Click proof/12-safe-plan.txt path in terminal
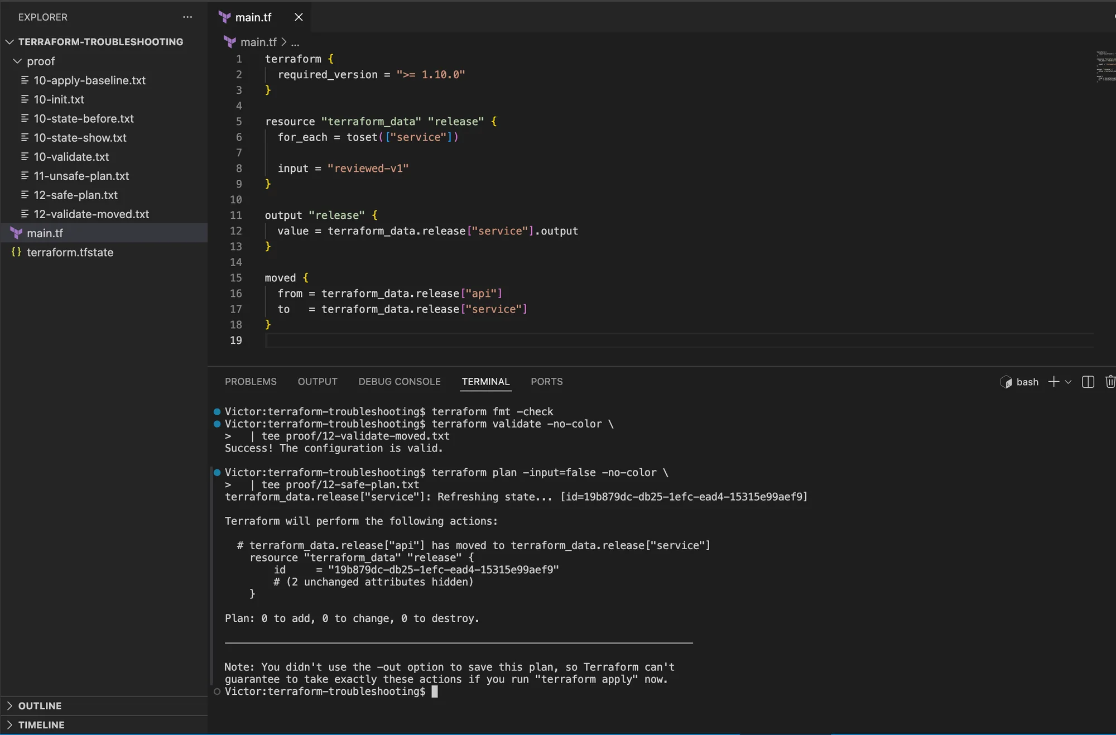The width and height of the screenshot is (1116, 735). point(352,485)
